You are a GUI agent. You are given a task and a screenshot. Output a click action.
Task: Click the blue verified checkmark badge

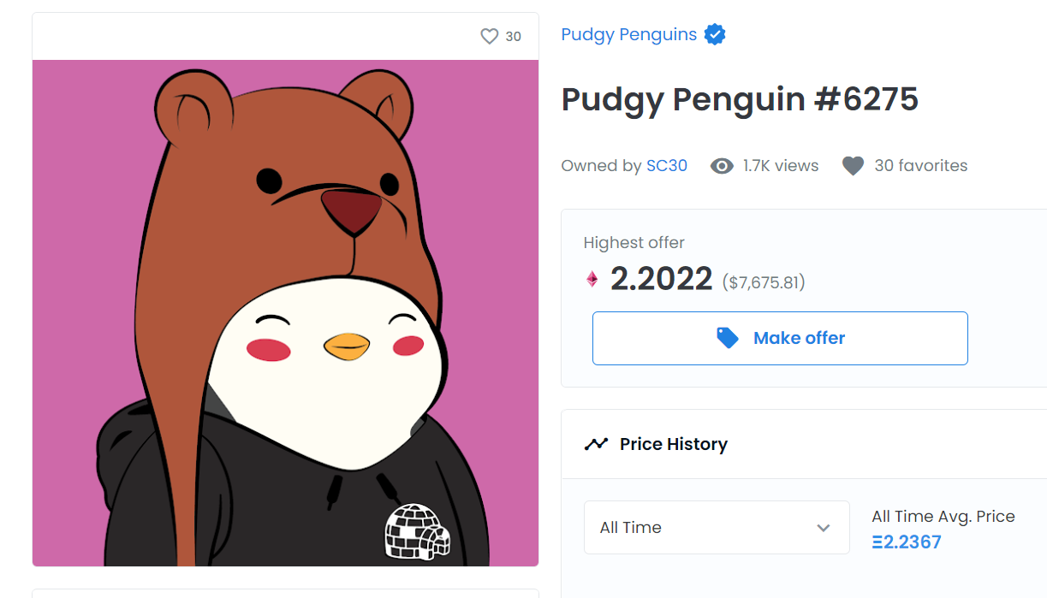715,35
